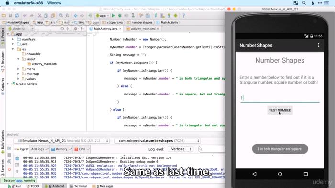Viewport: 335px width, 188px height.
Task: Click the Save All toolbar icon
Action: pos(10,16)
